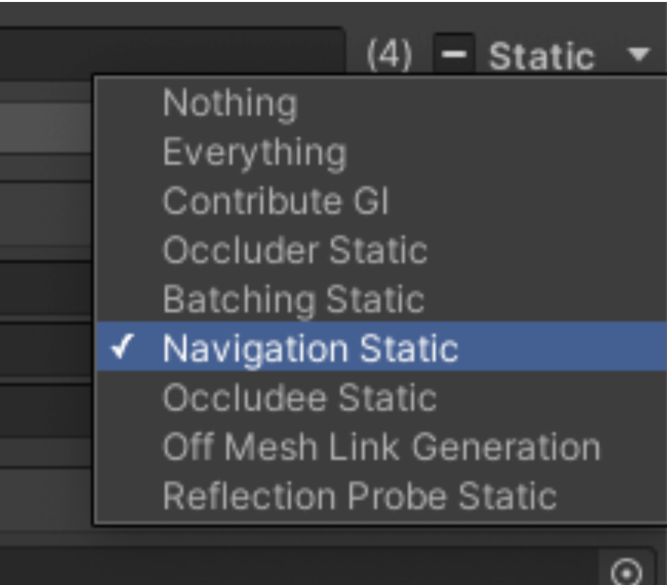Enable the Batching Static flag
This screenshot has height=585, width=667.
(x=293, y=300)
